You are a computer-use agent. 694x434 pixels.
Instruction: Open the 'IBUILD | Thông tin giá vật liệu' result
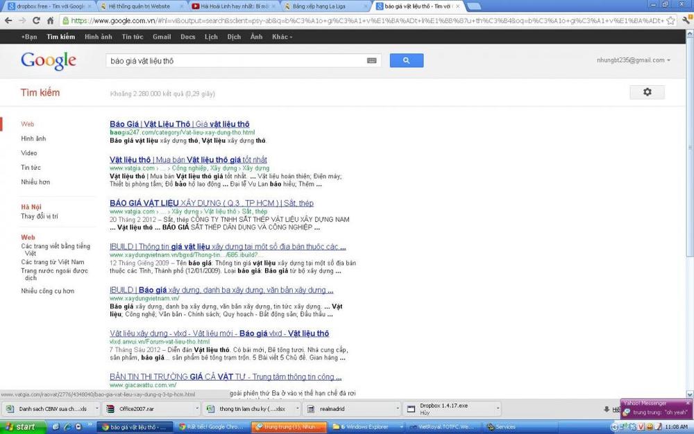tap(228, 246)
